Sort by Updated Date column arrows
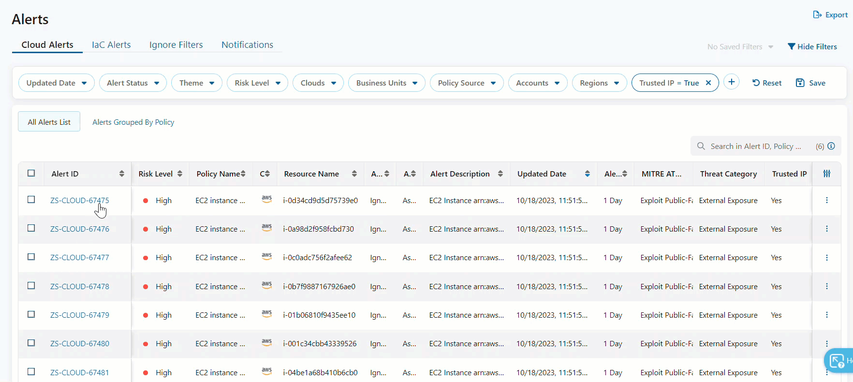Screen dimensions: 853x382 pos(588,174)
